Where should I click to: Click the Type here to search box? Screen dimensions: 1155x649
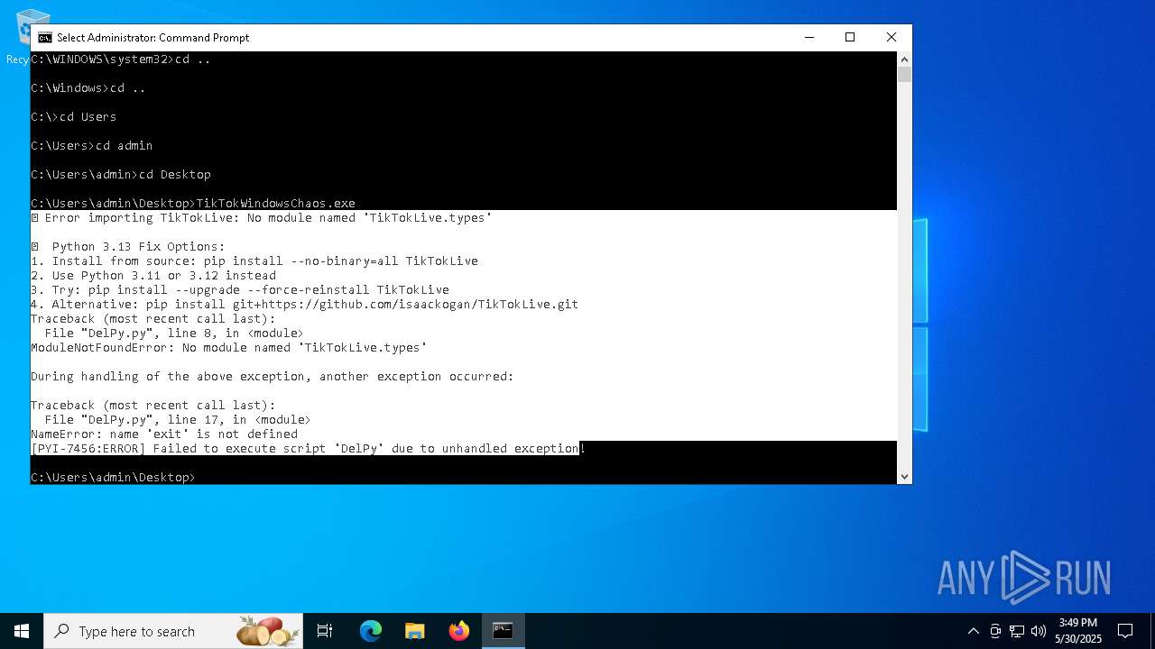point(175,631)
